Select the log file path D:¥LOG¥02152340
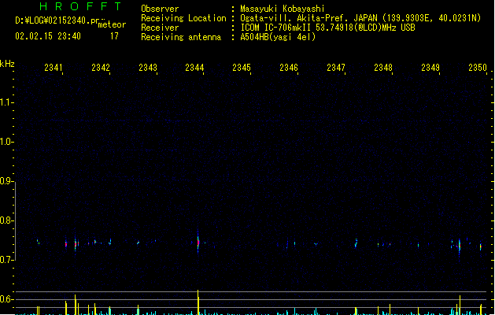 point(57,20)
